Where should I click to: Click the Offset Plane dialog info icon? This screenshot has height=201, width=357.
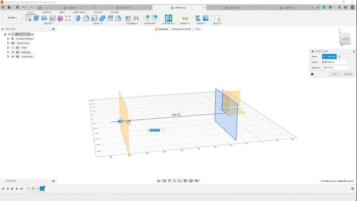(x=312, y=74)
